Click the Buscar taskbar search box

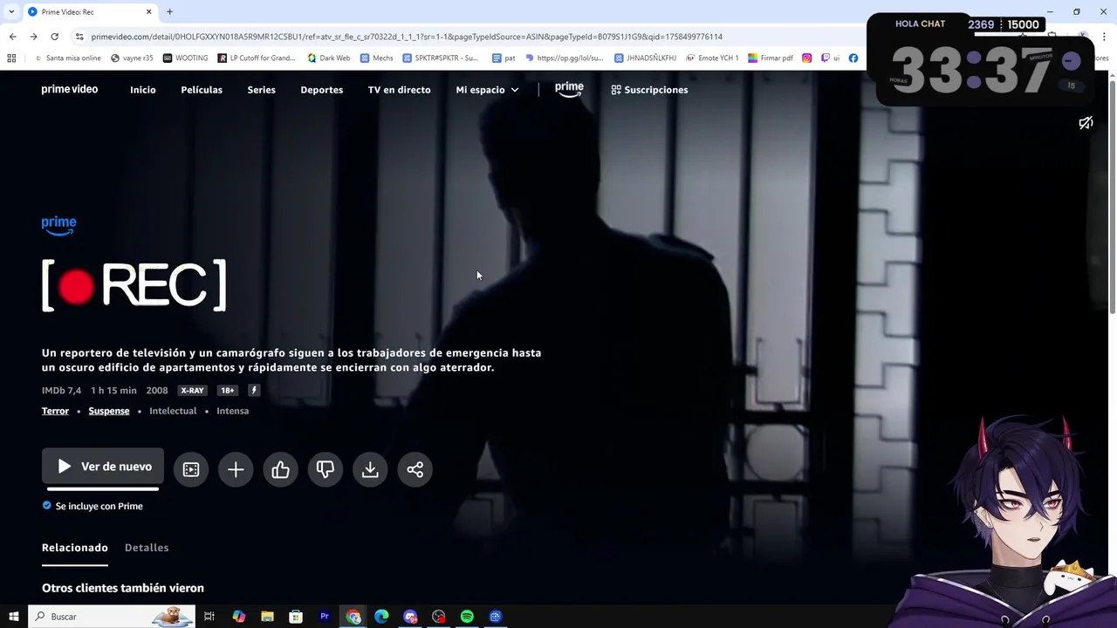(111, 617)
